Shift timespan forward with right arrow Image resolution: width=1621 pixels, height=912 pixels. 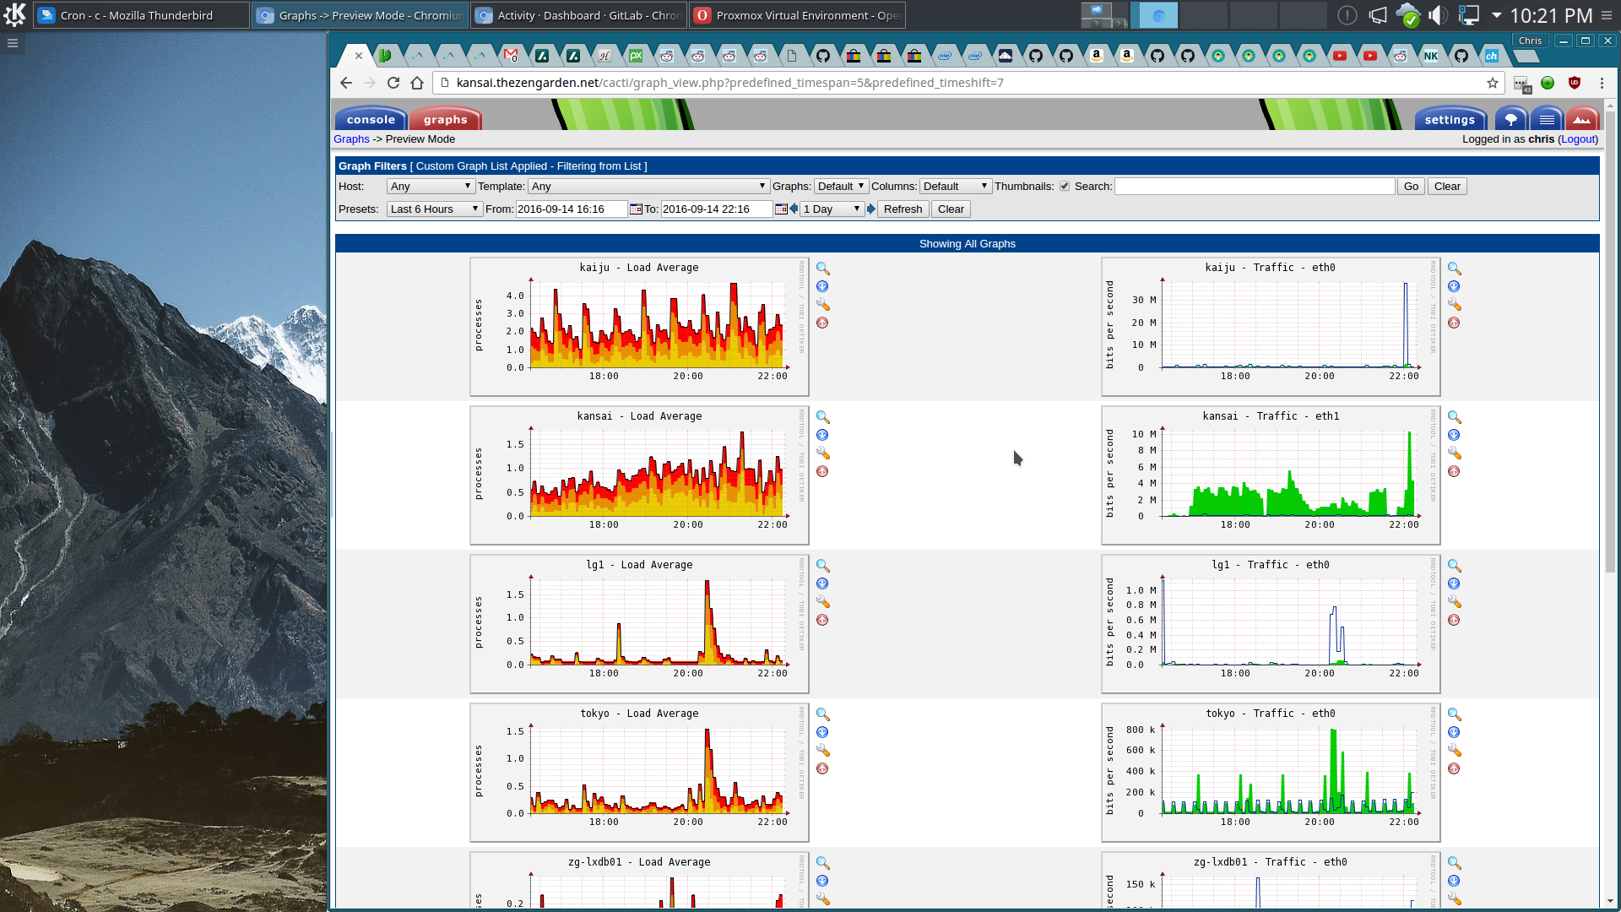(871, 209)
